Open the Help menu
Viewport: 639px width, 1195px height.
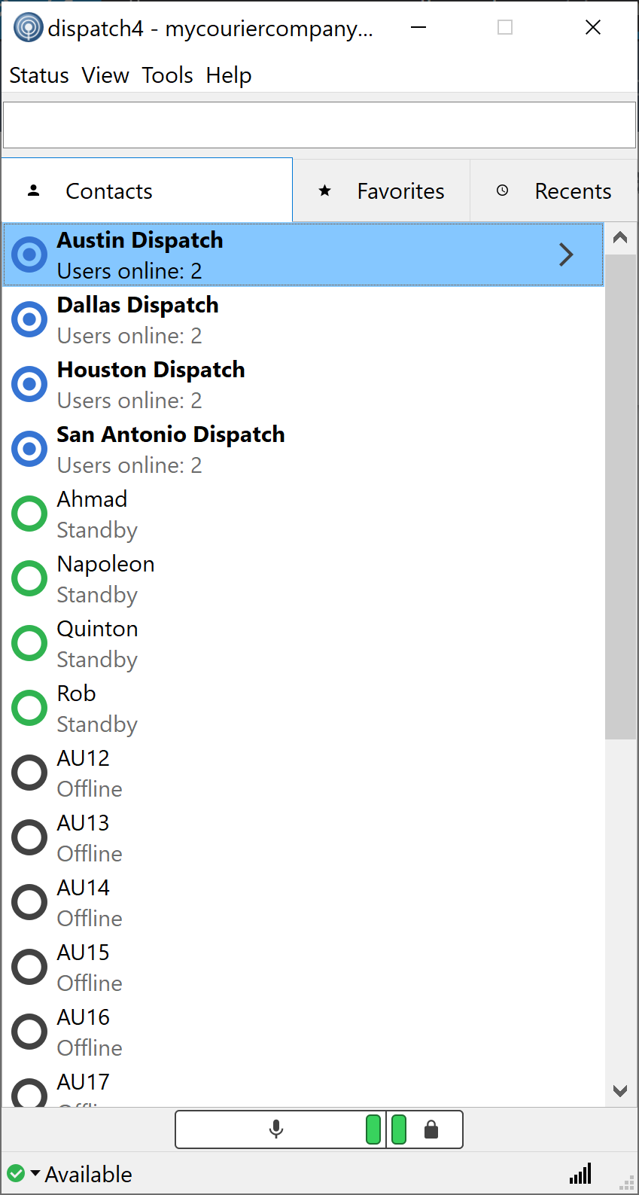228,75
